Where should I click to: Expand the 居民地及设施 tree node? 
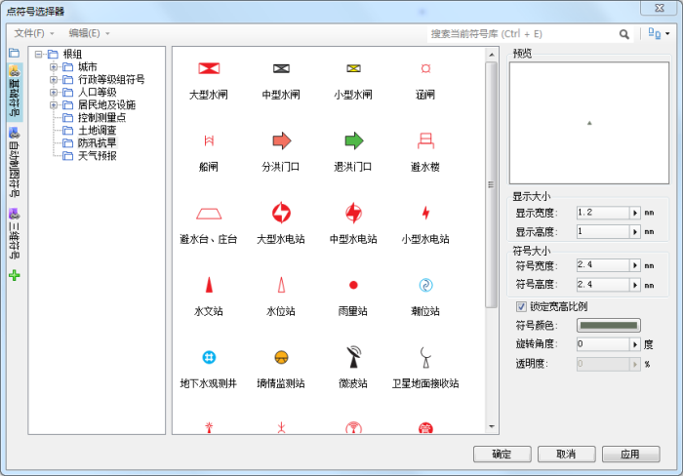pyautogui.click(x=54, y=105)
